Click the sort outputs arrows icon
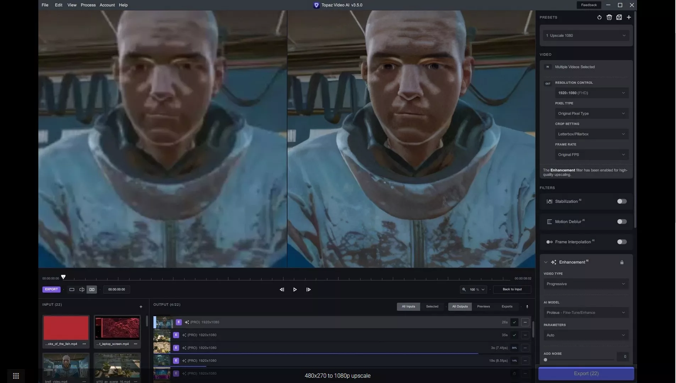The image size is (676, 383). [527, 307]
